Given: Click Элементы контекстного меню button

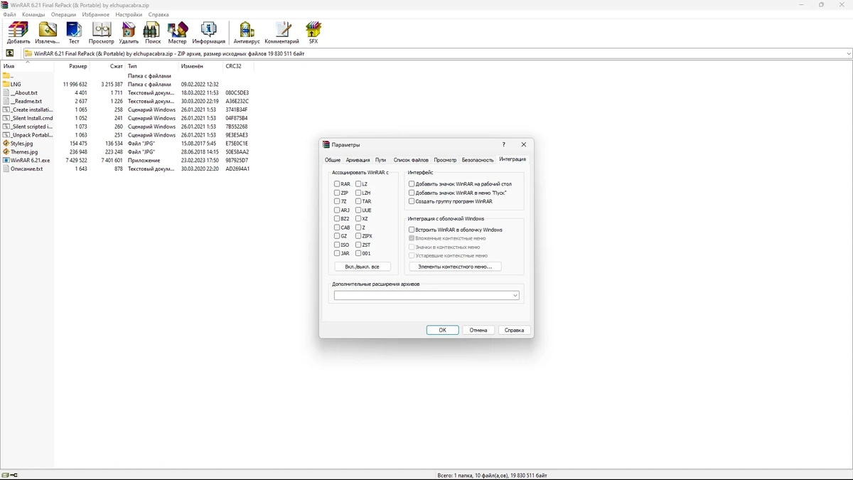Looking at the screenshot, I should (x=455, y=267).
